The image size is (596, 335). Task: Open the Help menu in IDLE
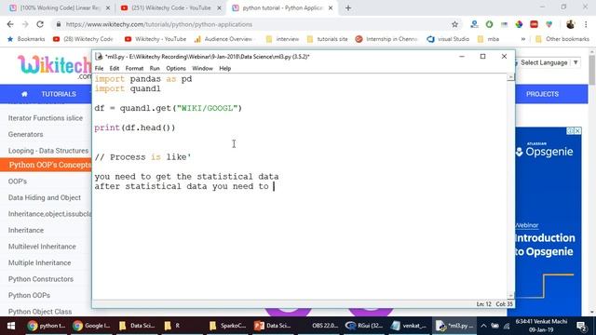(224, 68)
